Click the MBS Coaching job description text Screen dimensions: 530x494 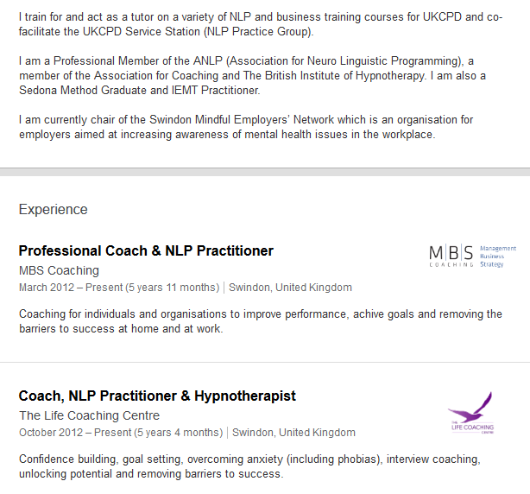pyautogui.click(x=261, y=321)
